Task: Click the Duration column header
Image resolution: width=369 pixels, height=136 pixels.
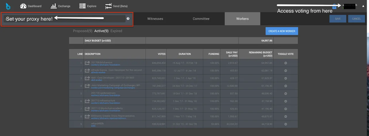Action: 185,54
